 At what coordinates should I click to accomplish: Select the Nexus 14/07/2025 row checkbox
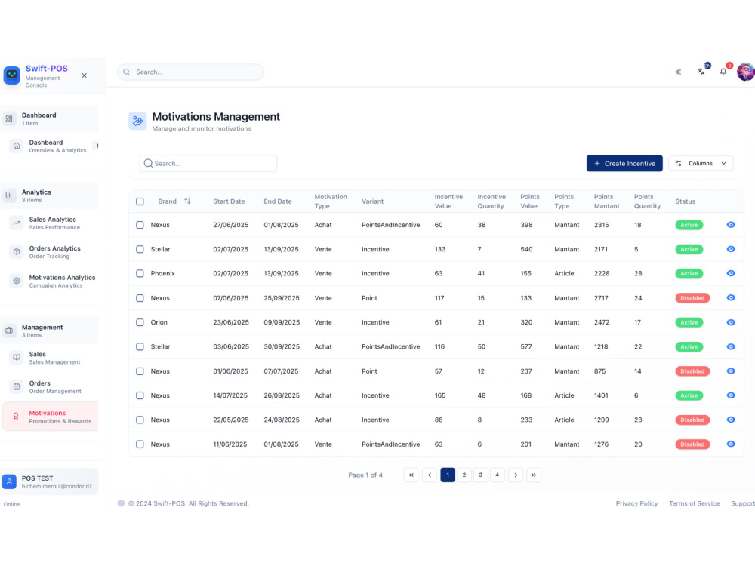click(140, 395)
